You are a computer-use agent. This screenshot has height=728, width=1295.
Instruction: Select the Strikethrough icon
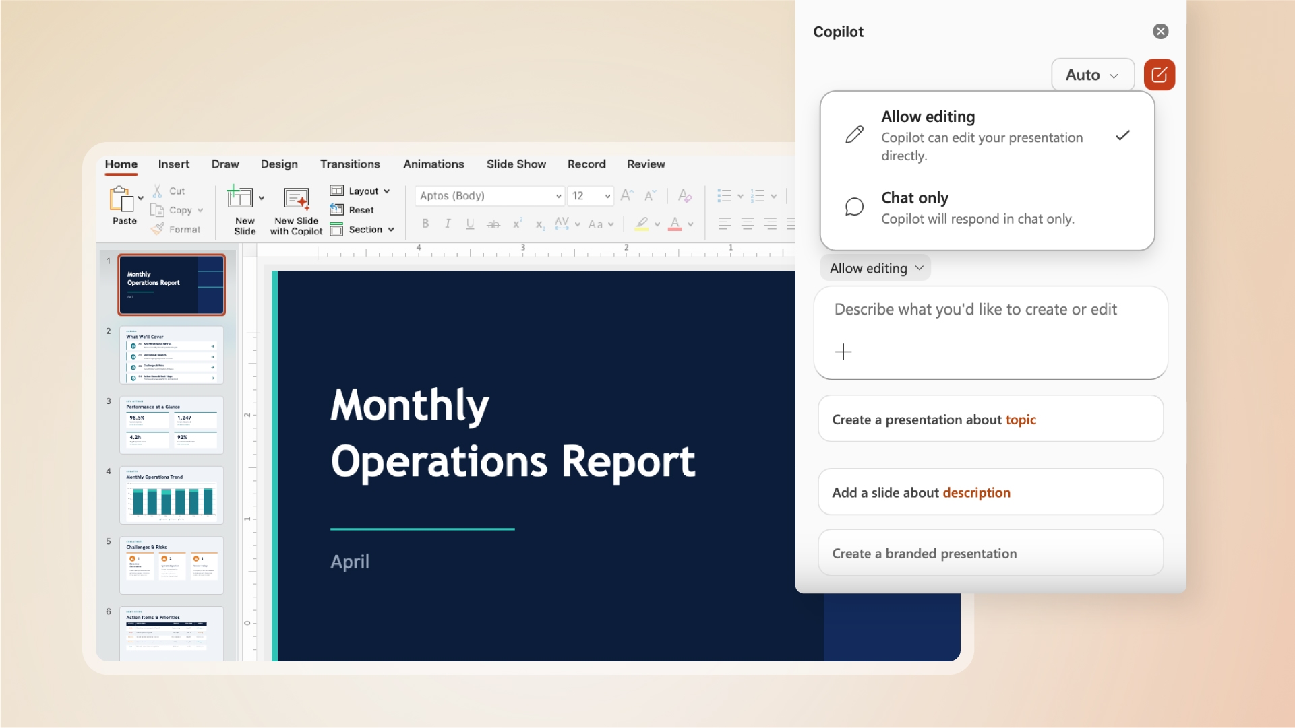(x=493, y=223)
